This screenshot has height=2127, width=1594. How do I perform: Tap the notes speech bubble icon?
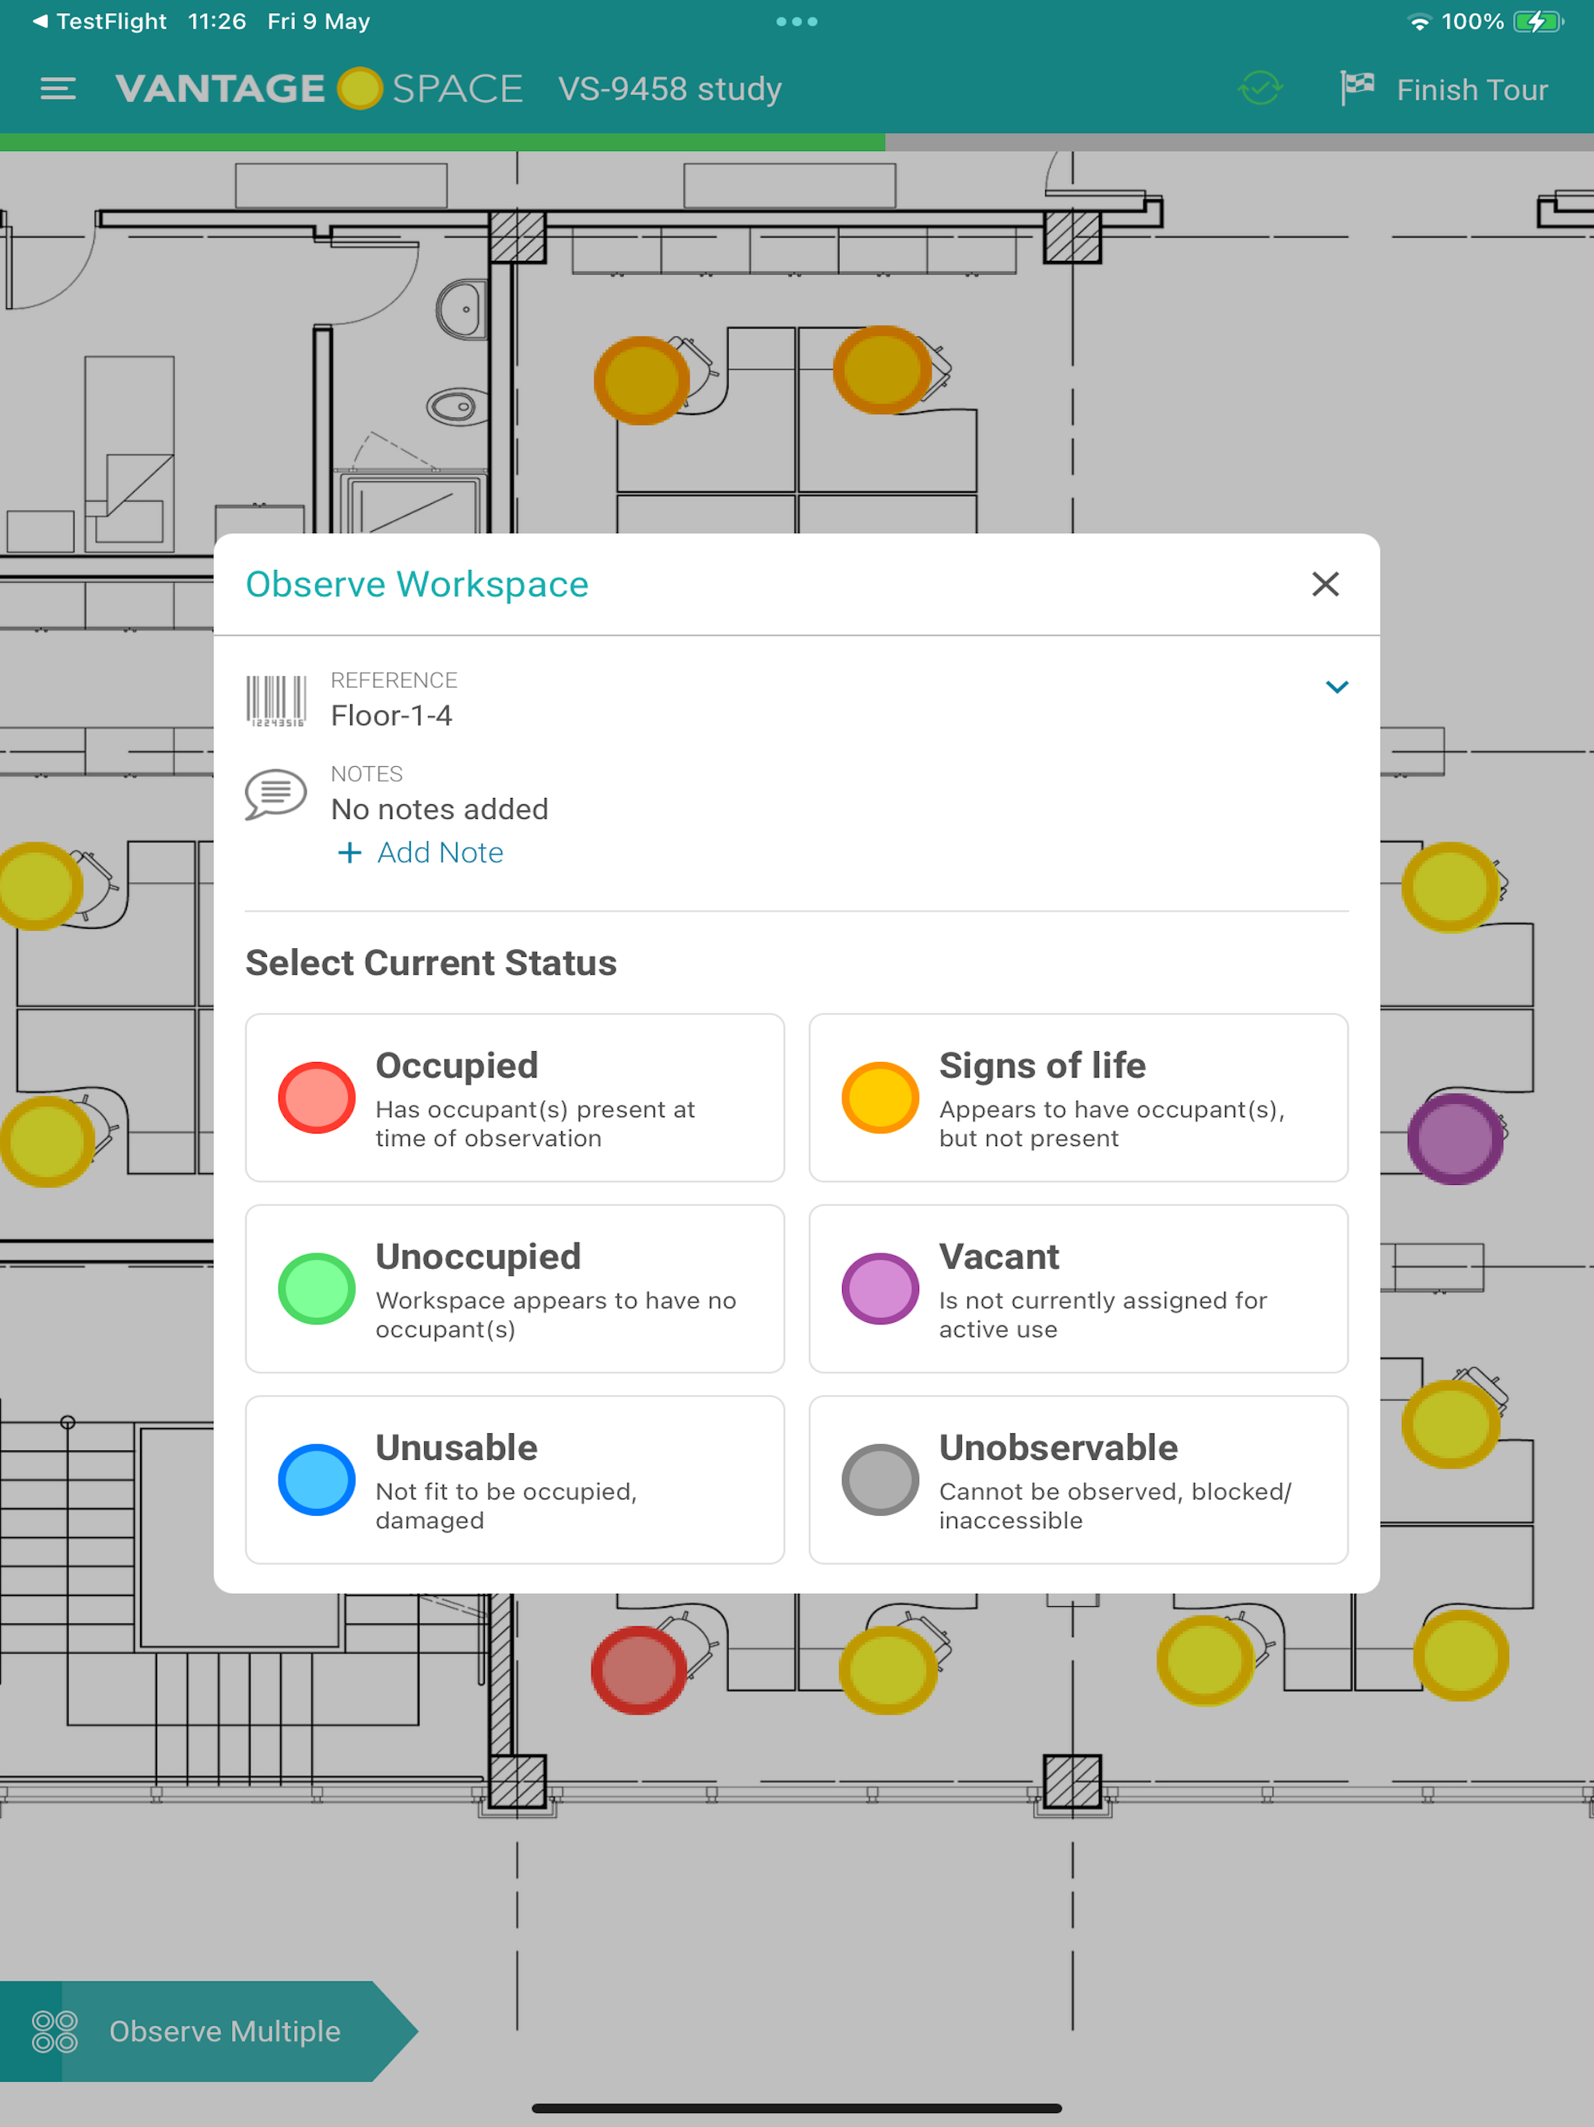click(276, 793)
